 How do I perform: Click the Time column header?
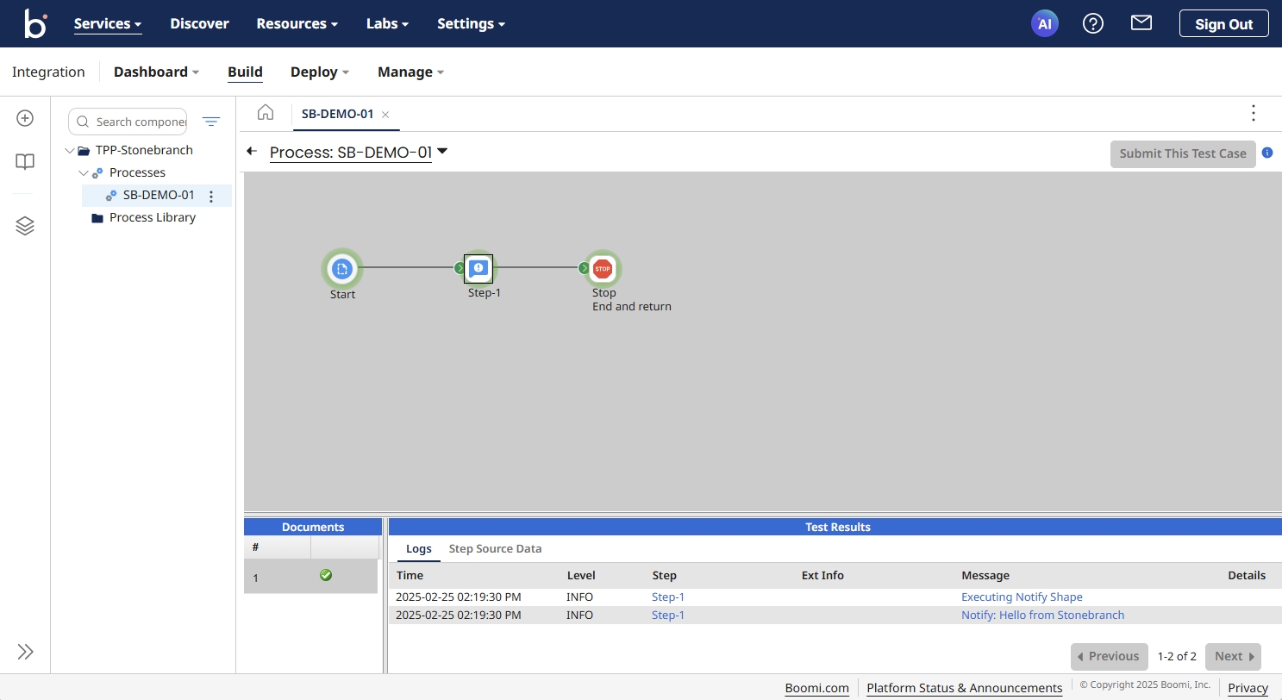410,575
